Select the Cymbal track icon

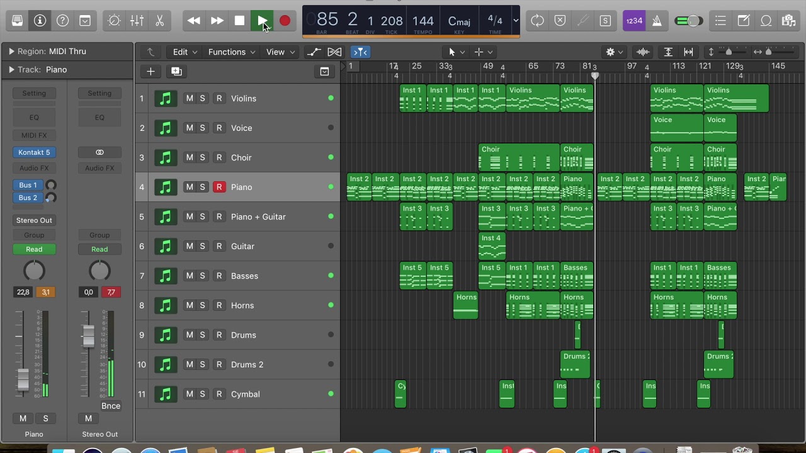click(166, 394)
